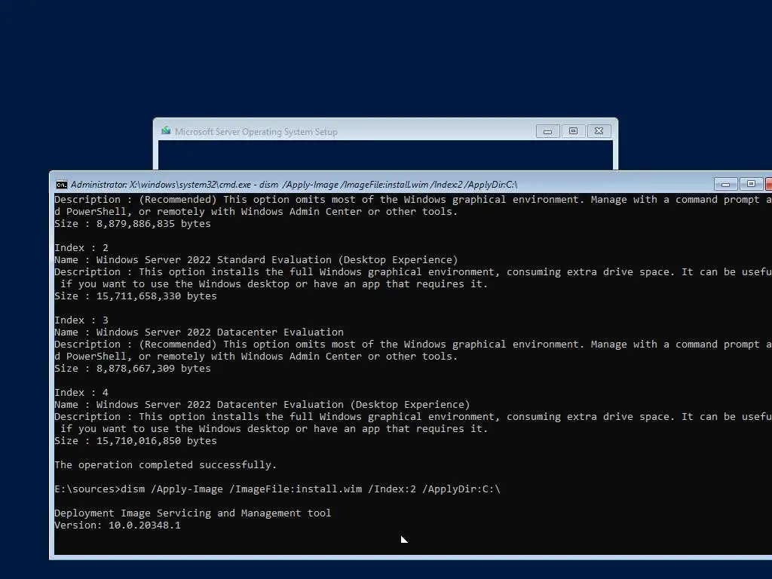Click the 'Size : 15,711,658,330 bytes' line
The height and width of the screenshot is (579, 772).
[136, 296]
